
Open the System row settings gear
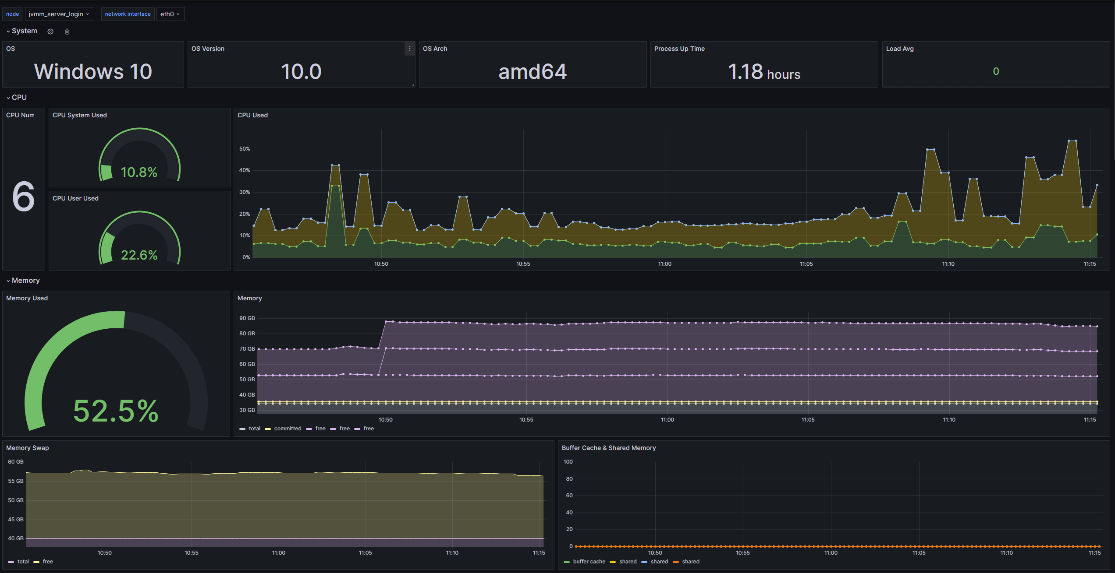click(50, 31)
